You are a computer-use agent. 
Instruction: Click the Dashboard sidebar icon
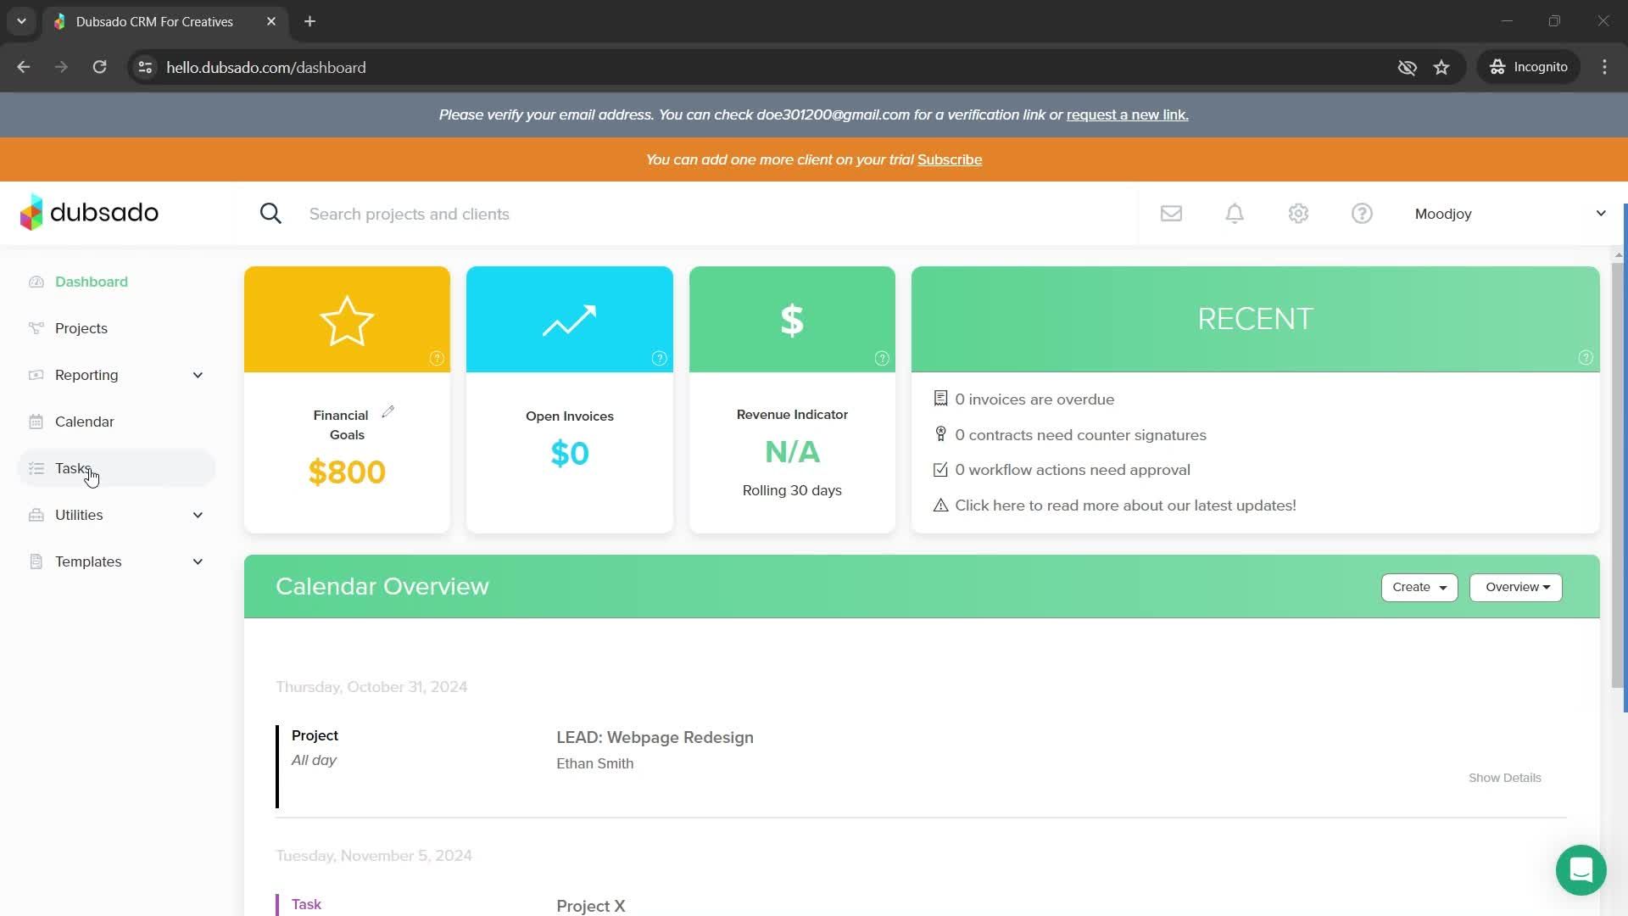tap(36, 282)
